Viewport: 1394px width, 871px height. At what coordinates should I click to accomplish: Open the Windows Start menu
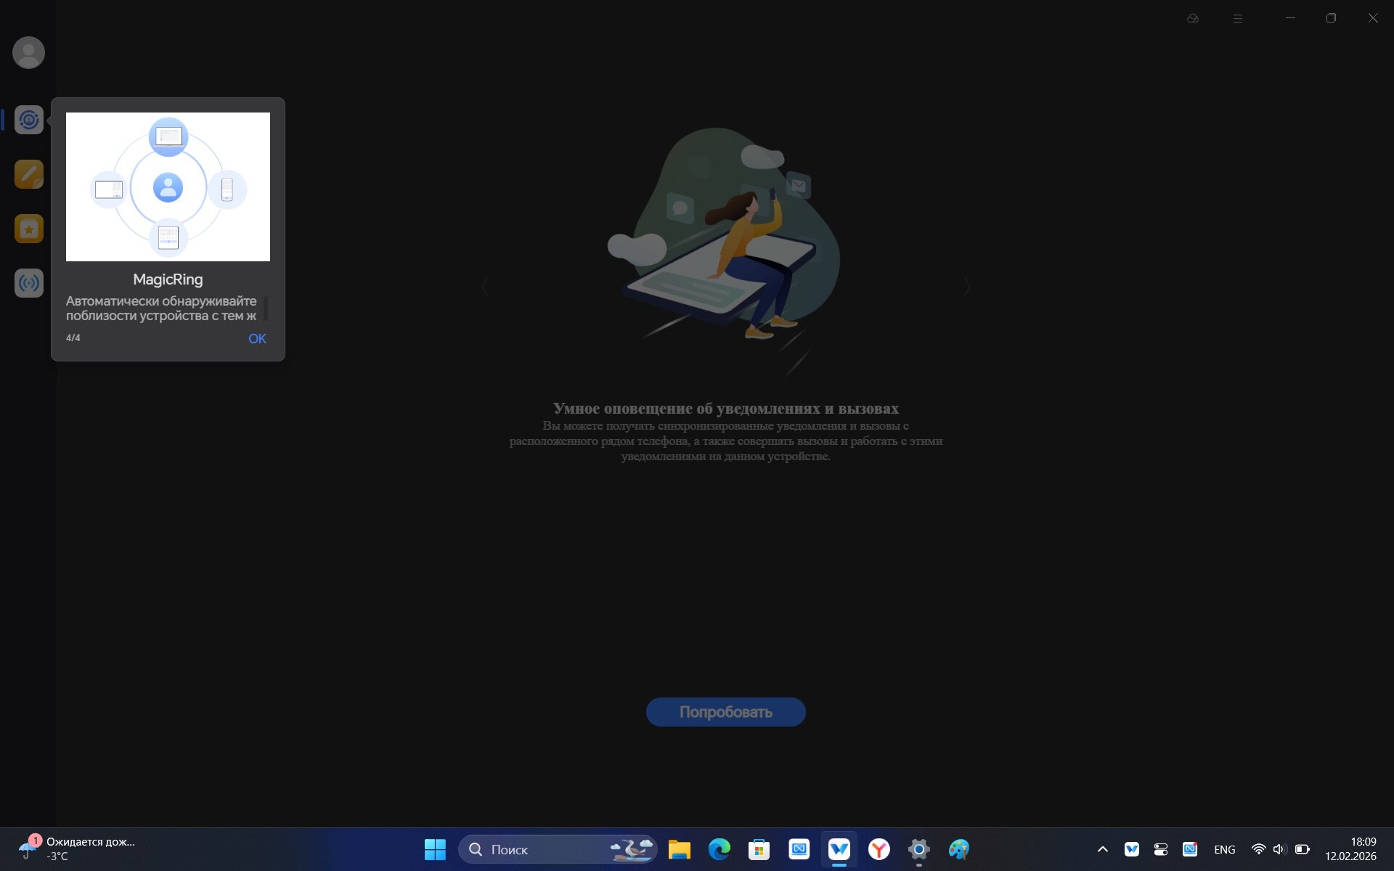pos(435,849)
